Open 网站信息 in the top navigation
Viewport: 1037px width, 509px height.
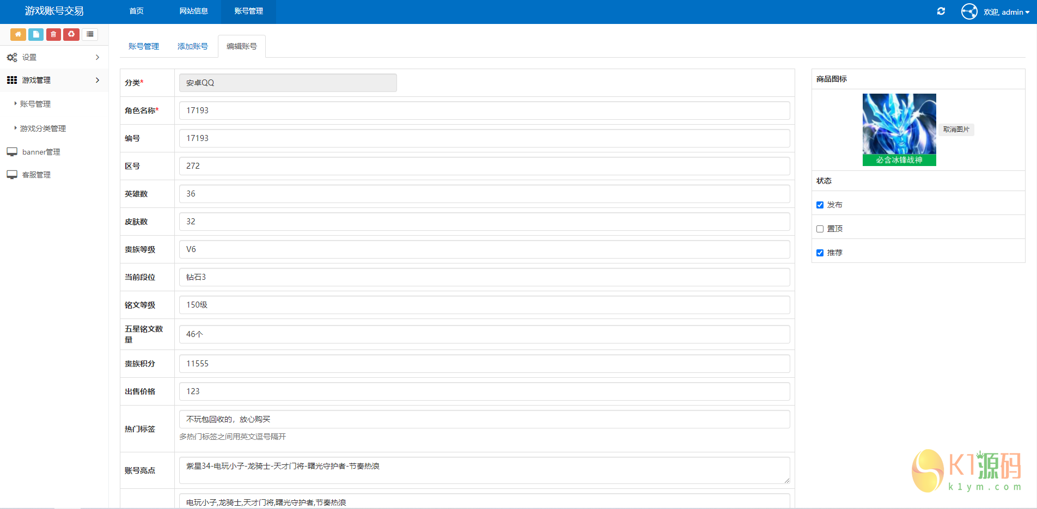coord(194,11)
